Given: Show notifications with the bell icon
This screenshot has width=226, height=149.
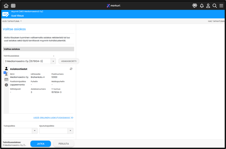Looking at the screenshot, I should pos(202,6).
